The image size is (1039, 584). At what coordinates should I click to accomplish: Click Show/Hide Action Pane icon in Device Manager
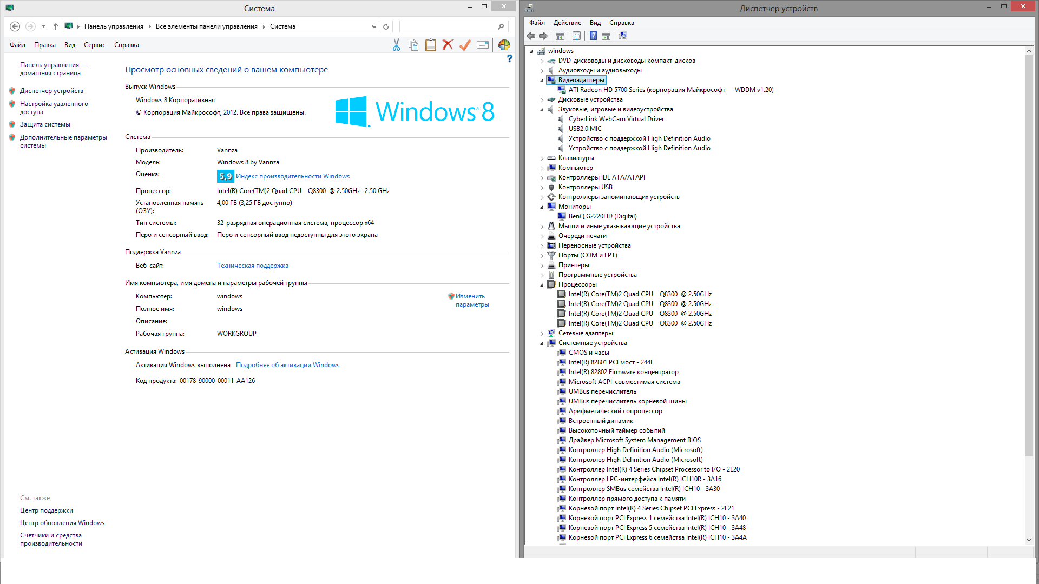[x=606, y=36]
